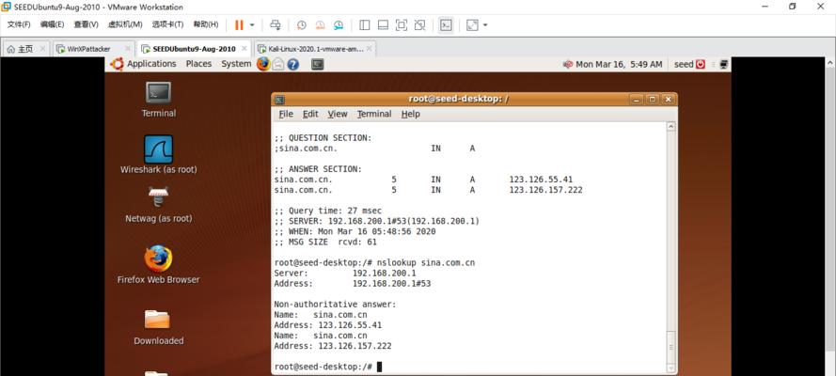The width and height of the screenshot is (836, 376).
Task: Toggle the thumbnail bar view icon
Action: [383, 25]
